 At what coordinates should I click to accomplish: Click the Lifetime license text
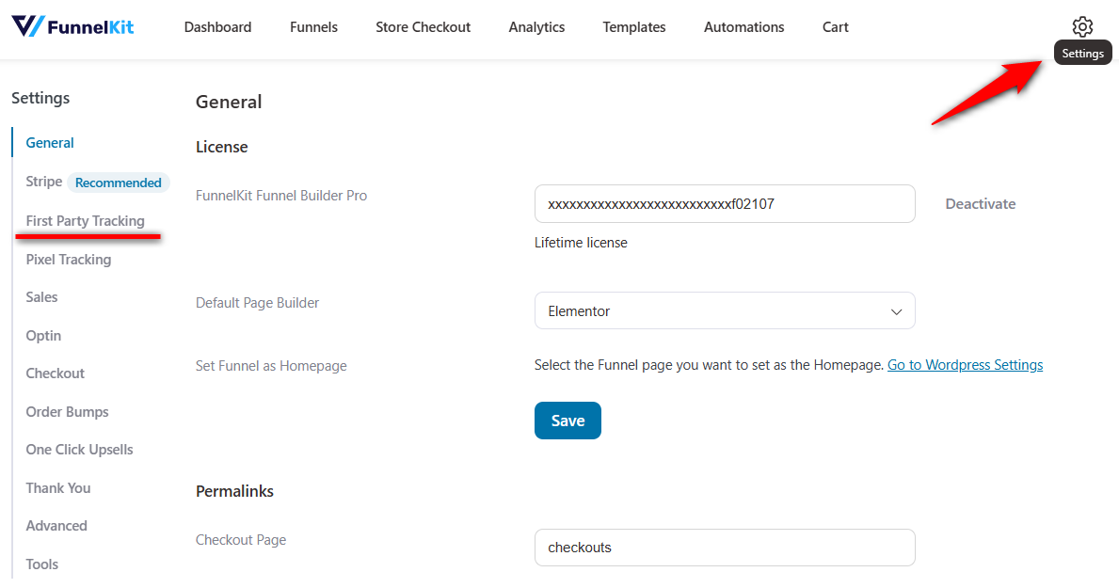[581, 243]
